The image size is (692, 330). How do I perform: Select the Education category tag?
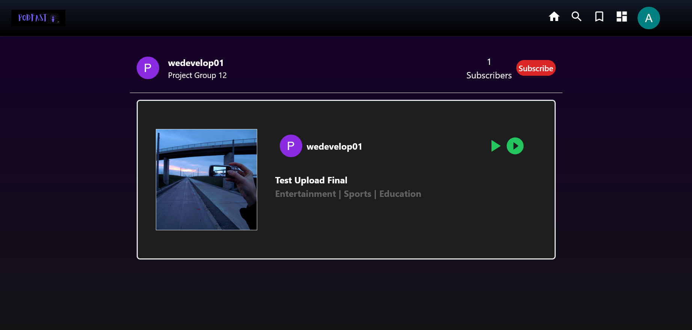pos(400,194)
